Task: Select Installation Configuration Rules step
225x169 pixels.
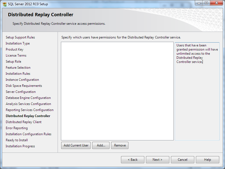Action: 29,134
